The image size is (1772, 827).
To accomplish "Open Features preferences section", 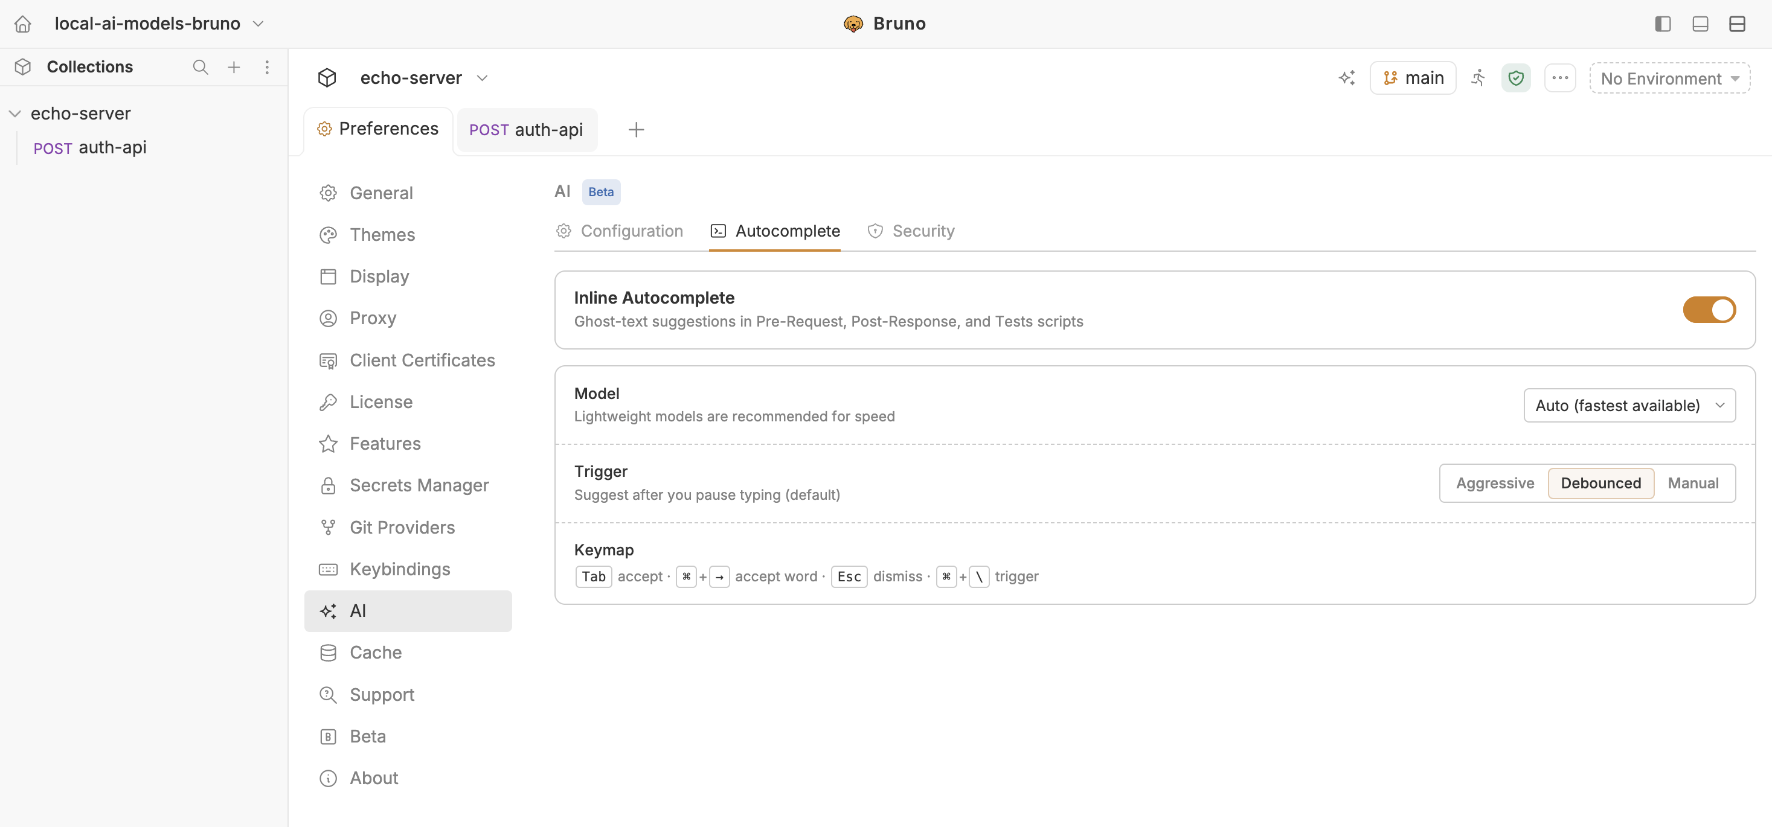I will click(408, 444).
